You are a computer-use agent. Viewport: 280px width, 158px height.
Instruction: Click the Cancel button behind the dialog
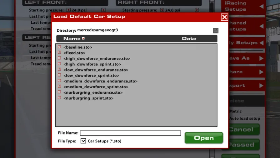[244, 129]
